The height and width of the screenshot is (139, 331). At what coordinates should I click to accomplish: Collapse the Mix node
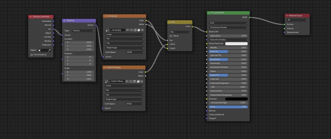tap(170, 22)
